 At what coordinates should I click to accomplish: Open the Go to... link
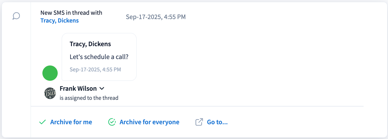[x=217, y=122]
